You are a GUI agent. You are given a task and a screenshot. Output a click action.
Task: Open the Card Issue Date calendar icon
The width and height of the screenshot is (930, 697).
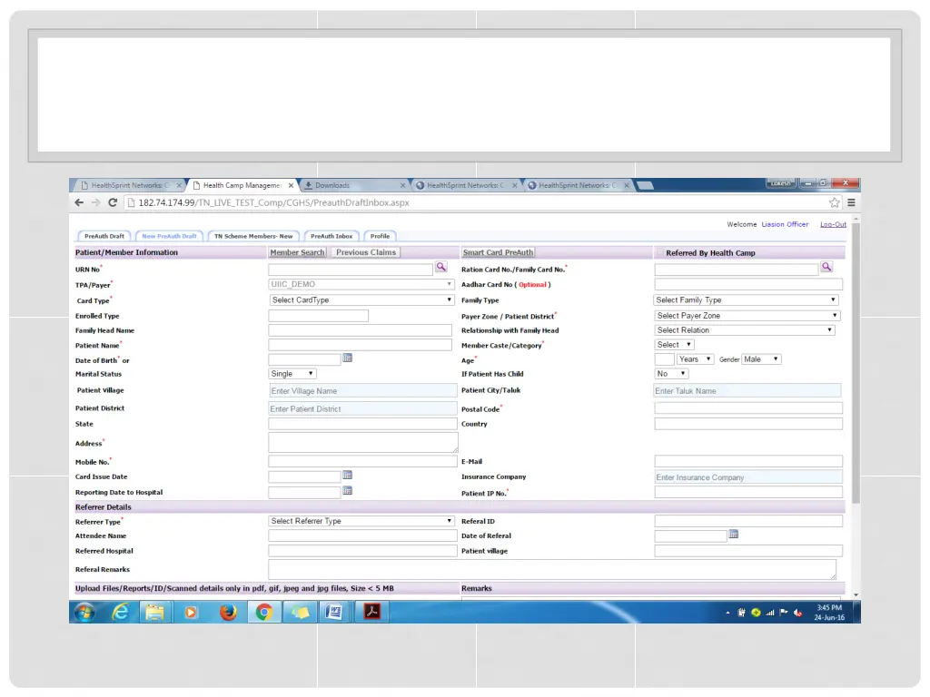tap(348, 476)
